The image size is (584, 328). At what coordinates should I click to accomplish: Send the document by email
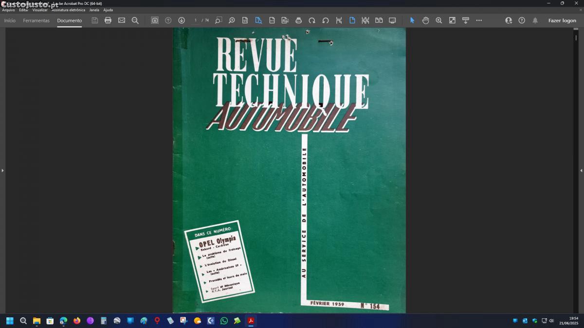[x=122, y=20]
